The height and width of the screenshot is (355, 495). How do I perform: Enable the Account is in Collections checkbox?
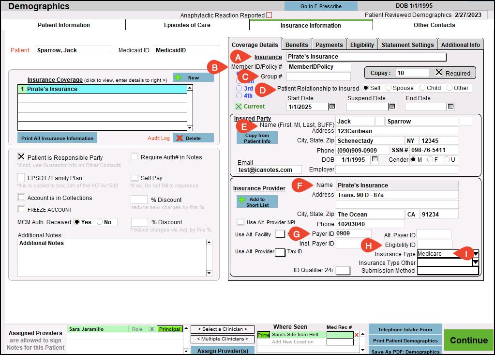pos(21,198)
